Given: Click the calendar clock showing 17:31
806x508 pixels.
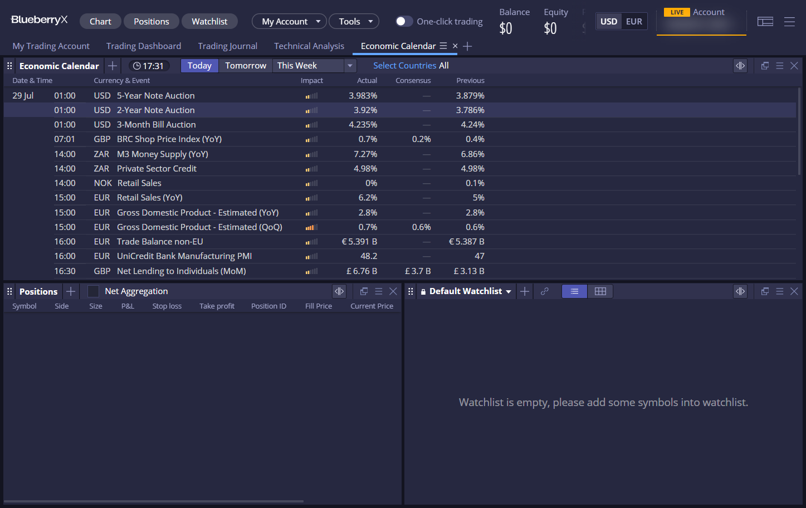Looking at the screenshot, I should tap(148, 66).
